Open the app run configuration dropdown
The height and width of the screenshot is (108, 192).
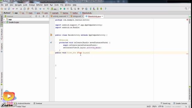point(55,9)
